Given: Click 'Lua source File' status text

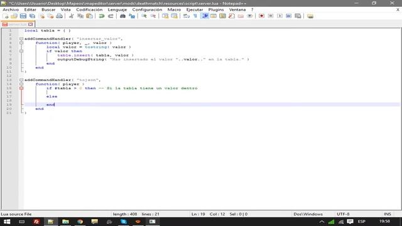Looking at the screenshot, I should tap(16, 214).
